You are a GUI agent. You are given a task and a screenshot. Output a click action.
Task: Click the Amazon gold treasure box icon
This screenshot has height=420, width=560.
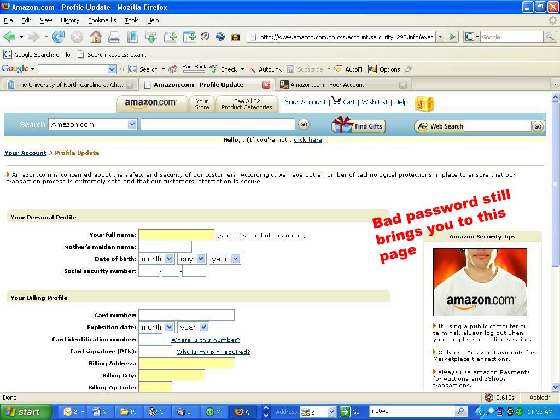424,104
